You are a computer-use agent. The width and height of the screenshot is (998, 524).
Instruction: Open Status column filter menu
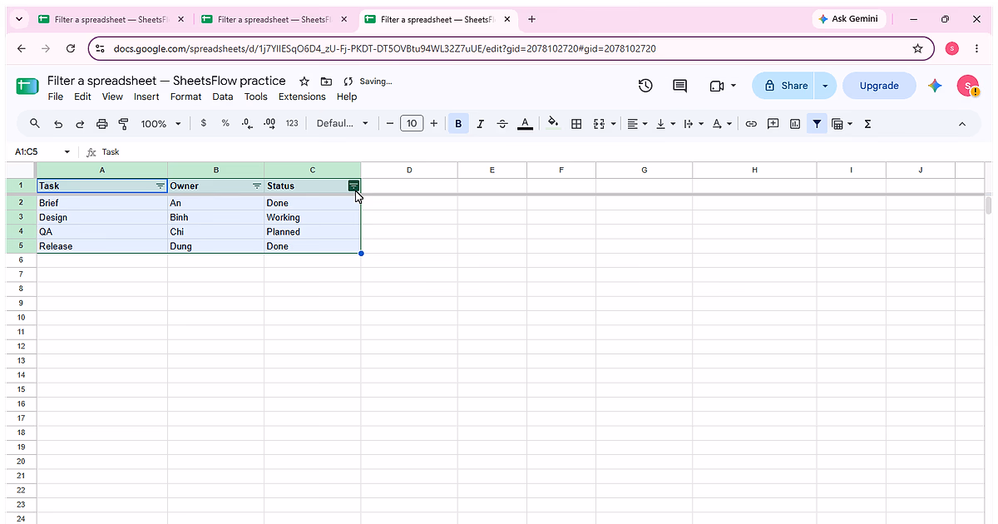[x=353, y=186]
